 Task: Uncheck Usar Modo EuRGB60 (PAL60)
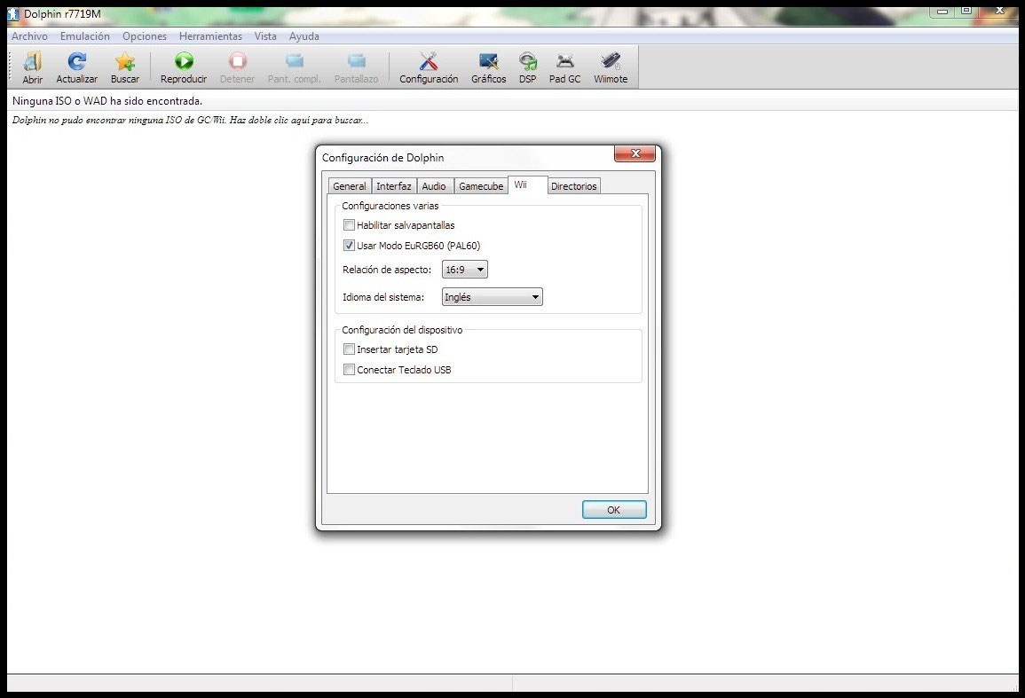point(349,246)
